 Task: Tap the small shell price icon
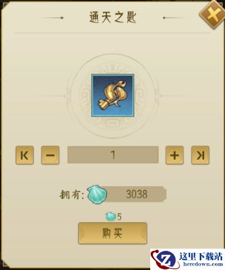click(x=111, y=217)
